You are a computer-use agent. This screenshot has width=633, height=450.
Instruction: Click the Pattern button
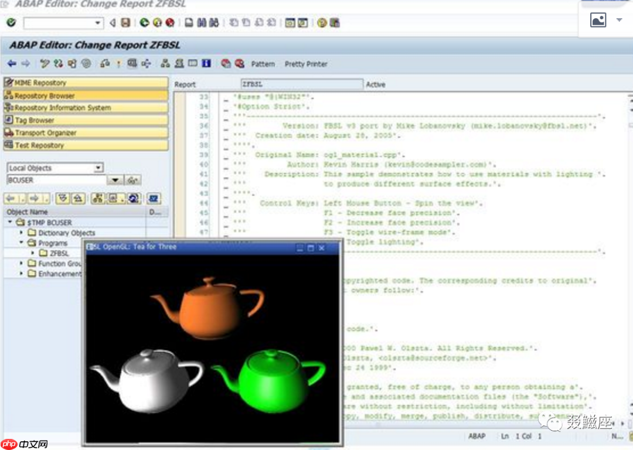[263, 64]
